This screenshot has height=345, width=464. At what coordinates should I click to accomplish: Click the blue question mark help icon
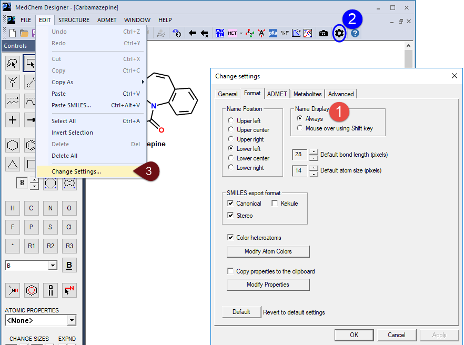coord(355,33)
